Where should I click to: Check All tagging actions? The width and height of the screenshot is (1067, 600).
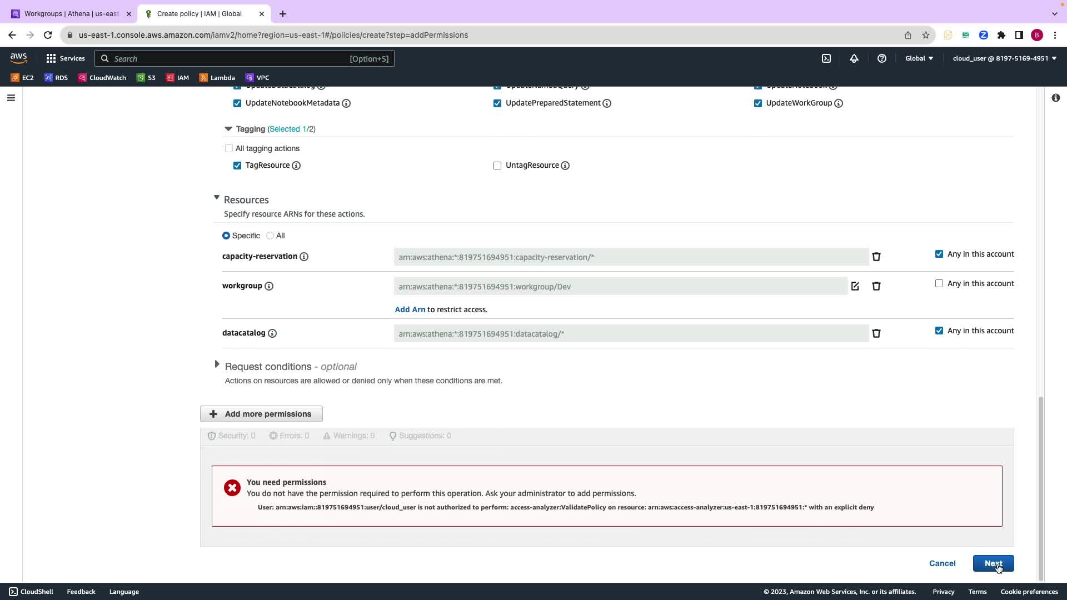click(229, 148)
